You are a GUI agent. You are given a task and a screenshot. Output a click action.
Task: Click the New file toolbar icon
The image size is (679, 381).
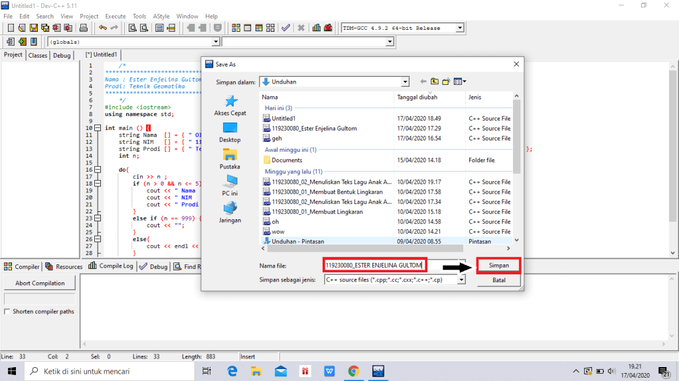click(x=11, y=28)
